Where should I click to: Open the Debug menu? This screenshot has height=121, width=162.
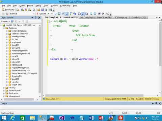pos(38,6)
